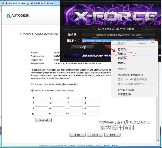The height and width of the screenshot is (148, 162).
Task: Choose 显示 Unicode 控制字符(S) menu entry
Action: click(134, 80)
